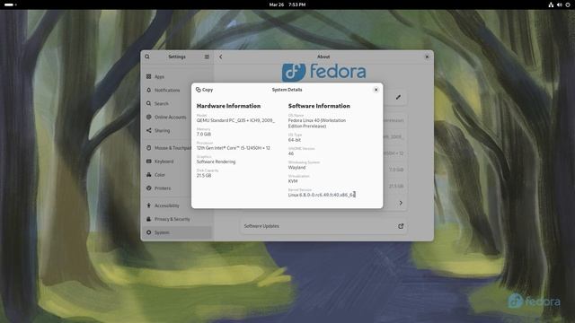This screenshot has width=575, height=323.
Task: Click Copy in the System Details dialog
Action: (x=204, y=90)
